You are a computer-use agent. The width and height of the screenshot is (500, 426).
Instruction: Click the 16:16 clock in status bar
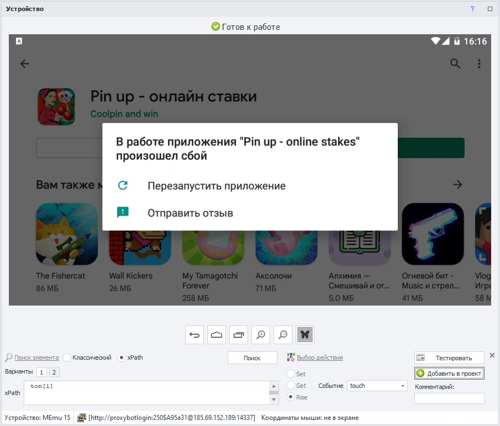pyautogui.click(x=475, y=41)
